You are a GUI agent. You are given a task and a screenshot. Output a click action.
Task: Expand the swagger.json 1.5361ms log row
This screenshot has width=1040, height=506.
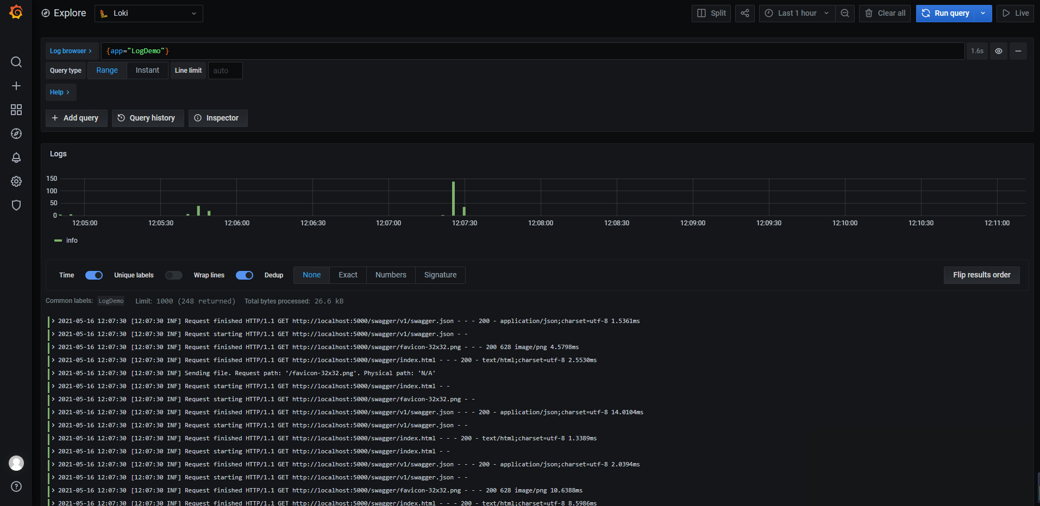[x=53, y=321]
